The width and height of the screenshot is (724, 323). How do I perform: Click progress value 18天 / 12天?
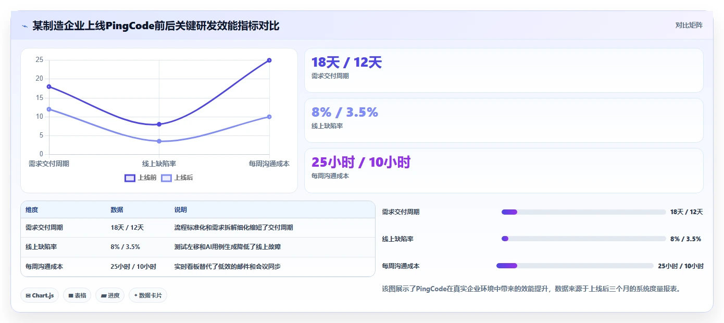point(686,212)
